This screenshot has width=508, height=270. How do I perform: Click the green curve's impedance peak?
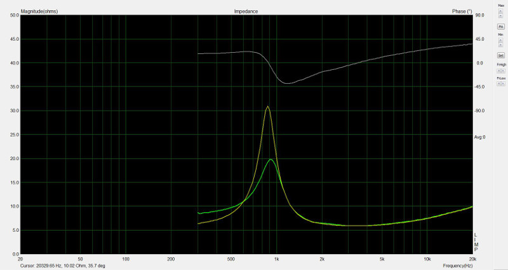[271, 159]
